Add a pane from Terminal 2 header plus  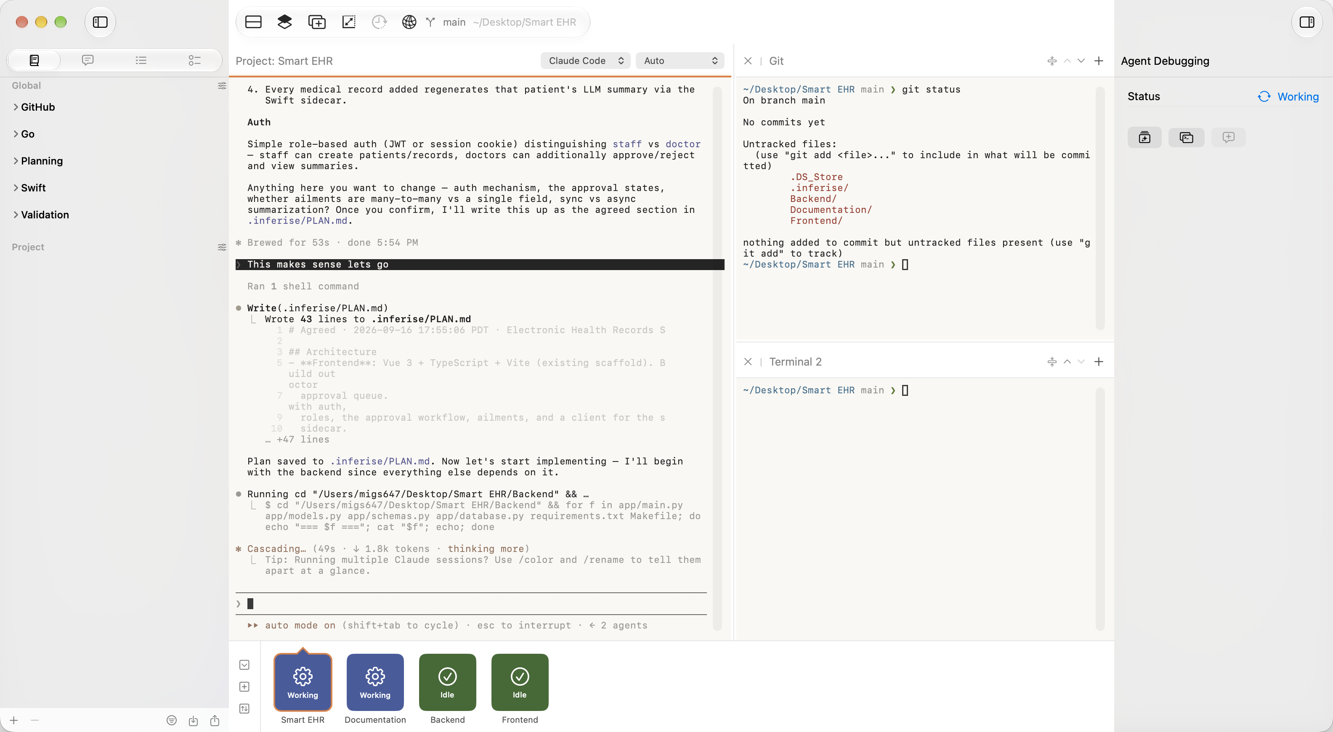point(1099,362)
